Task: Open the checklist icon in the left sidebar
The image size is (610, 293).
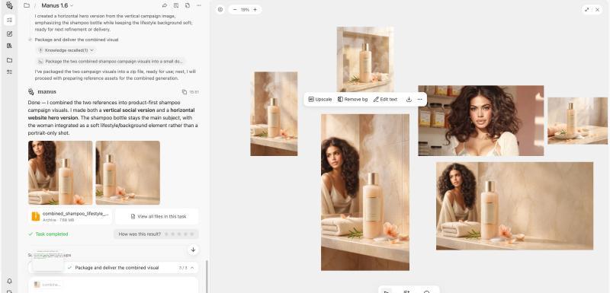Action: [9, 72]
